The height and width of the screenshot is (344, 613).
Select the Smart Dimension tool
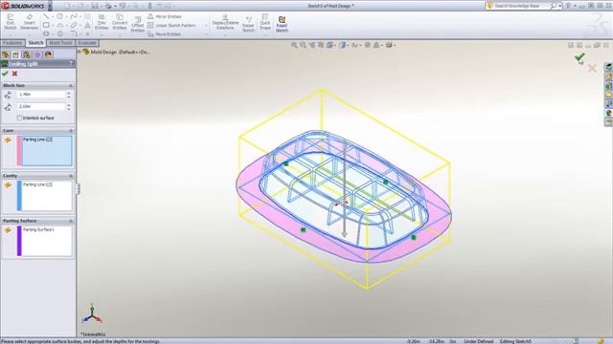29,21
